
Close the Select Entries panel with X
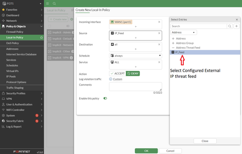tap(237, 19)
